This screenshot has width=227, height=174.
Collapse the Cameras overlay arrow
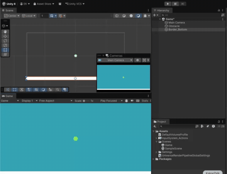click(103, 56)
